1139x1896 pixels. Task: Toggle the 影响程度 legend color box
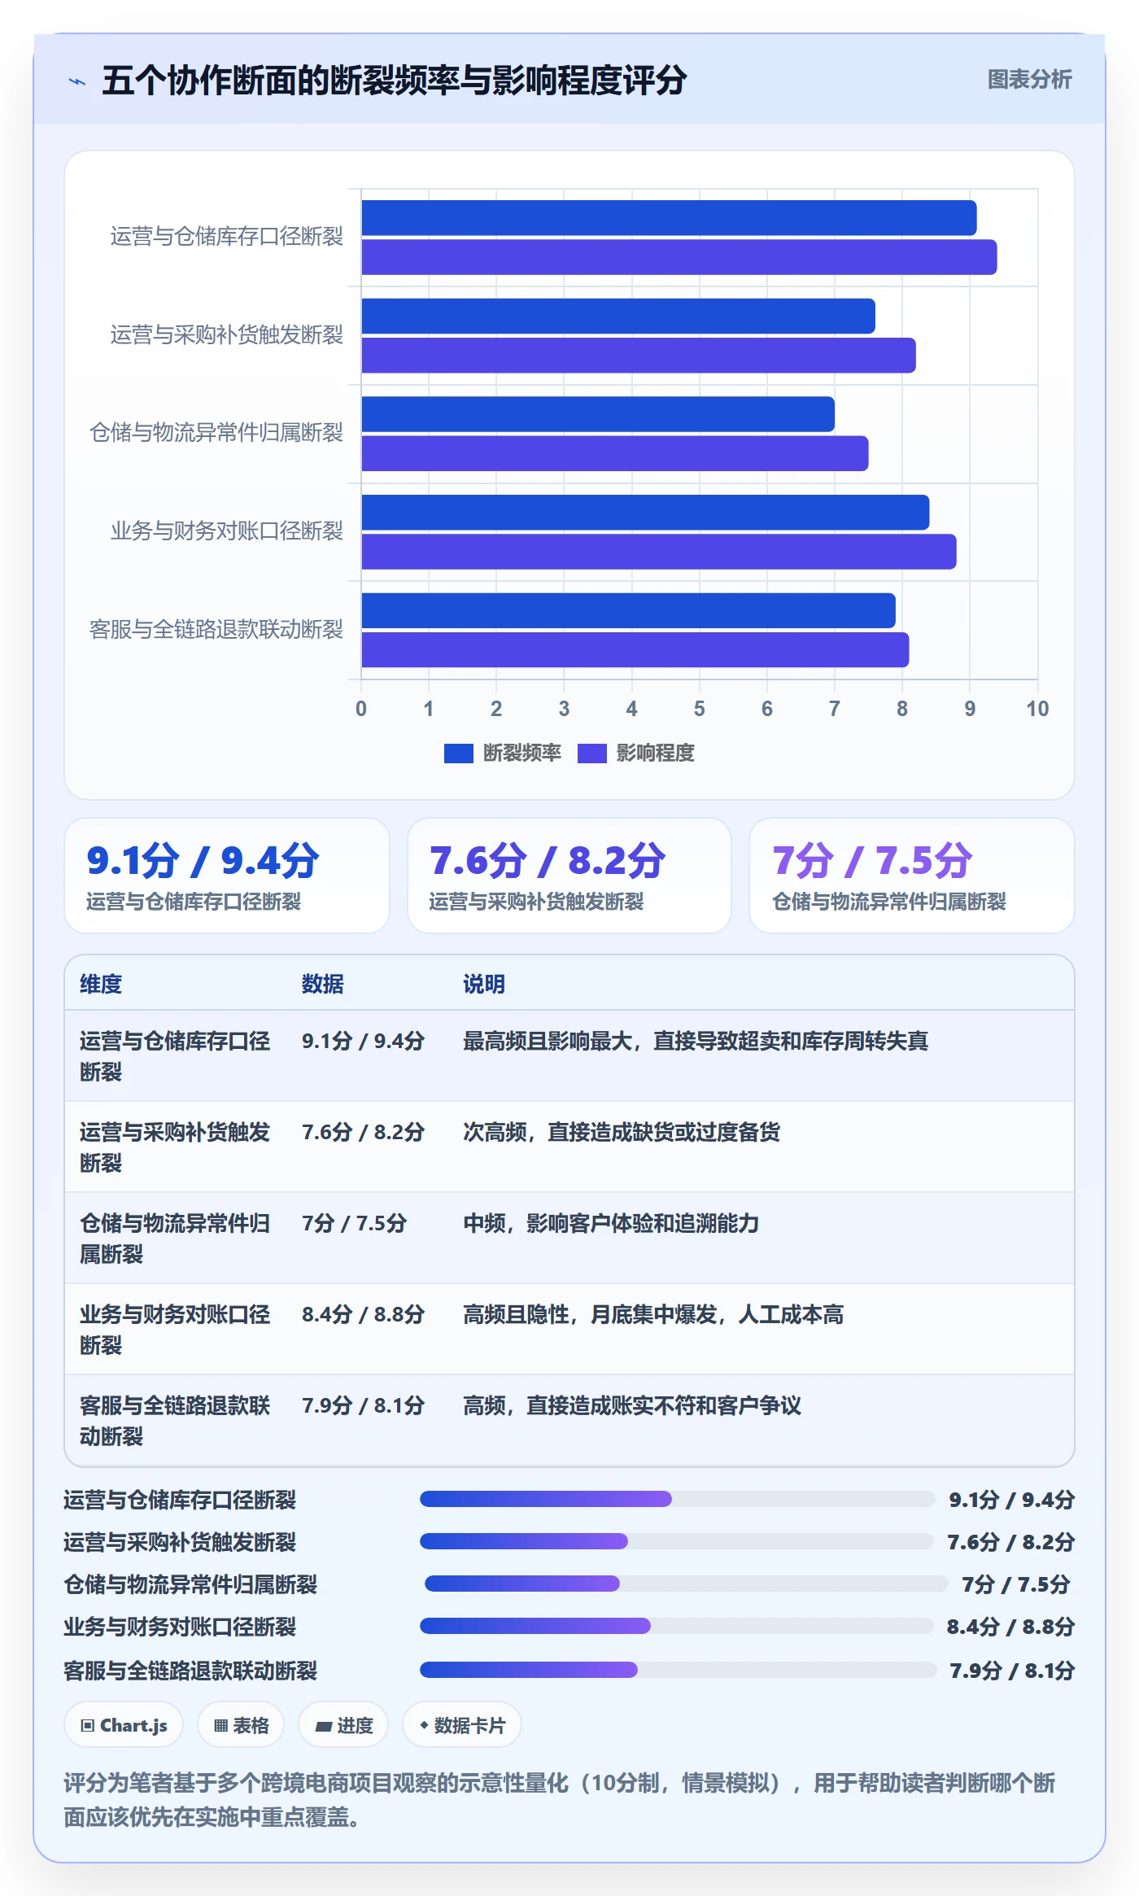coord(591,754)
